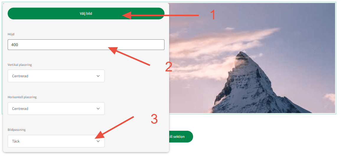Click the partially hidden sektion button
The image size is (341, 156).
coord(181,137)
